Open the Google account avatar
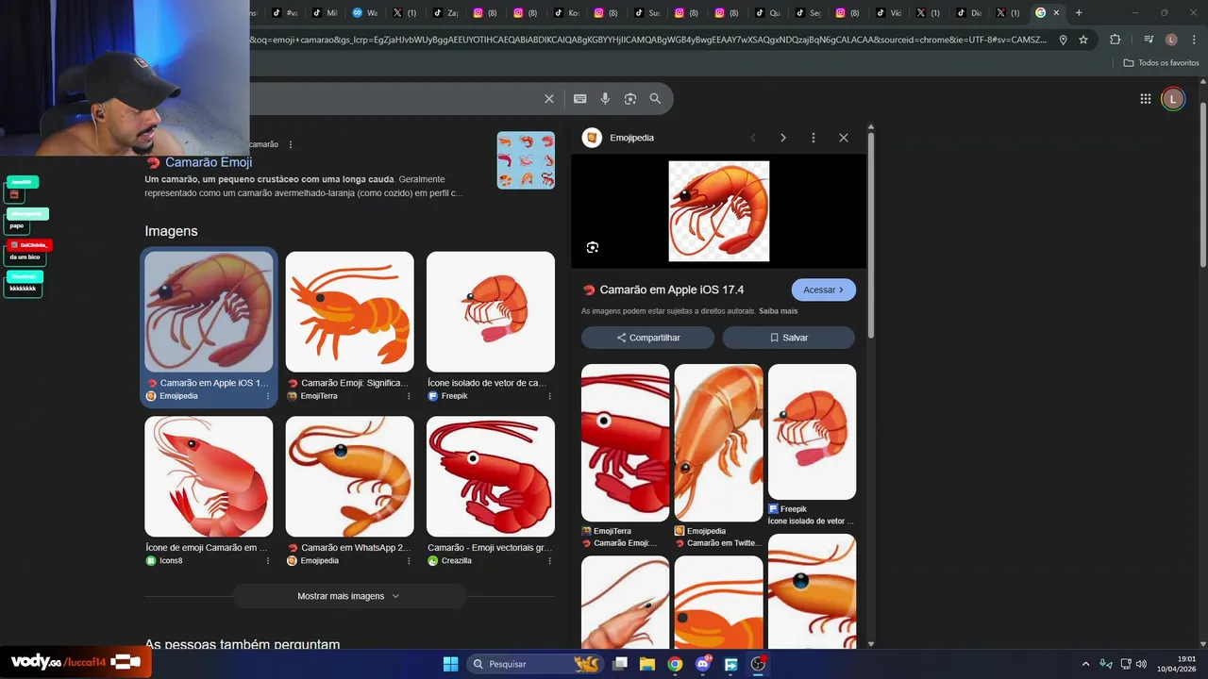The width and height of the screenshot is (1208, 679). click(x=1173, y=99)
